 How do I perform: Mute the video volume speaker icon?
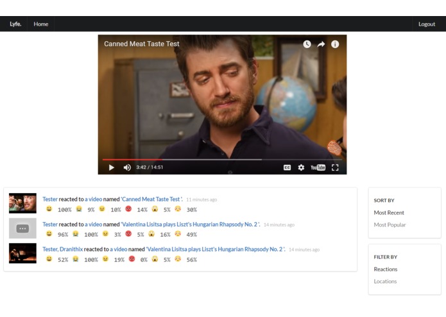pyautogui.click(x=127, y=167)
